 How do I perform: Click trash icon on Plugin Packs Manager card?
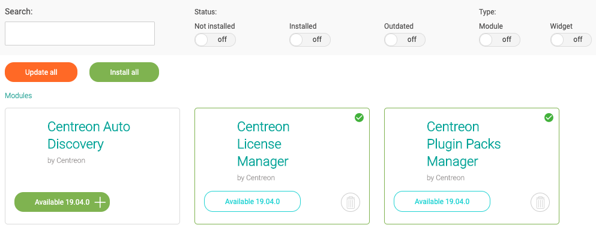(x=540, y=203)
